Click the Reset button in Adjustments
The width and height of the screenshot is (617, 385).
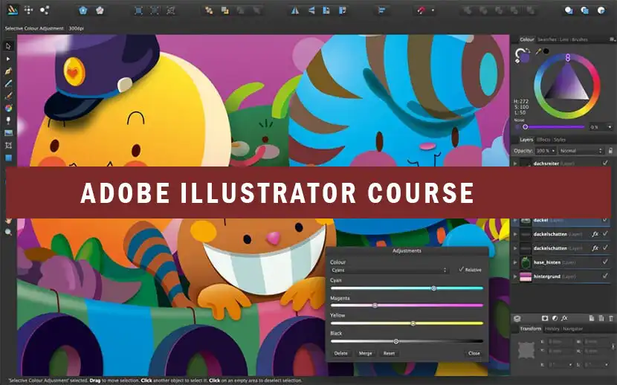point(389,353)
